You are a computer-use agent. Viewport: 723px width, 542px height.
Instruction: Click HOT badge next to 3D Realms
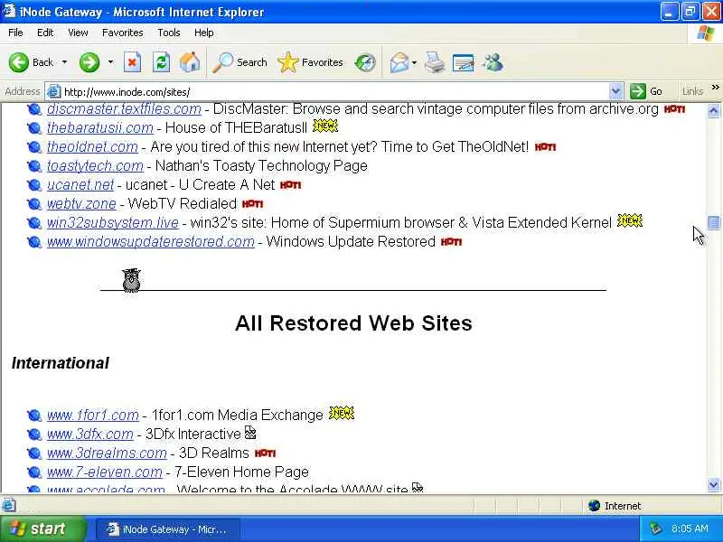[x=265, y=453]
